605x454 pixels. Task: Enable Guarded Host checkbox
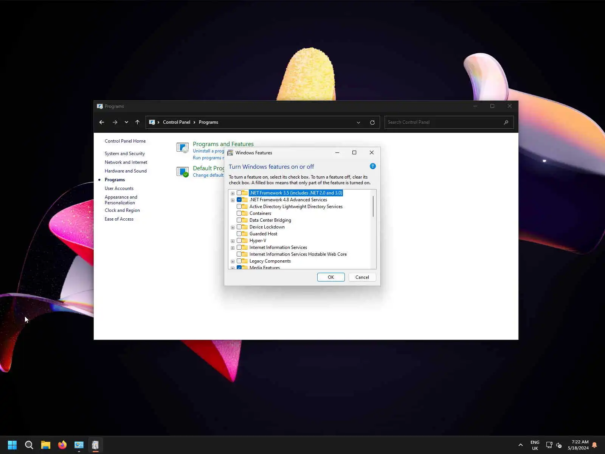239,234
